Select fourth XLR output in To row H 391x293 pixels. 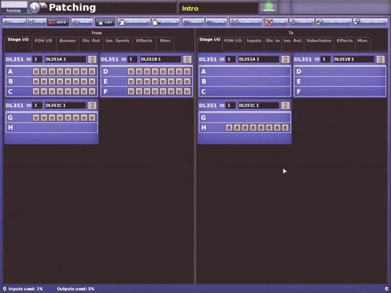click(253, 128)
